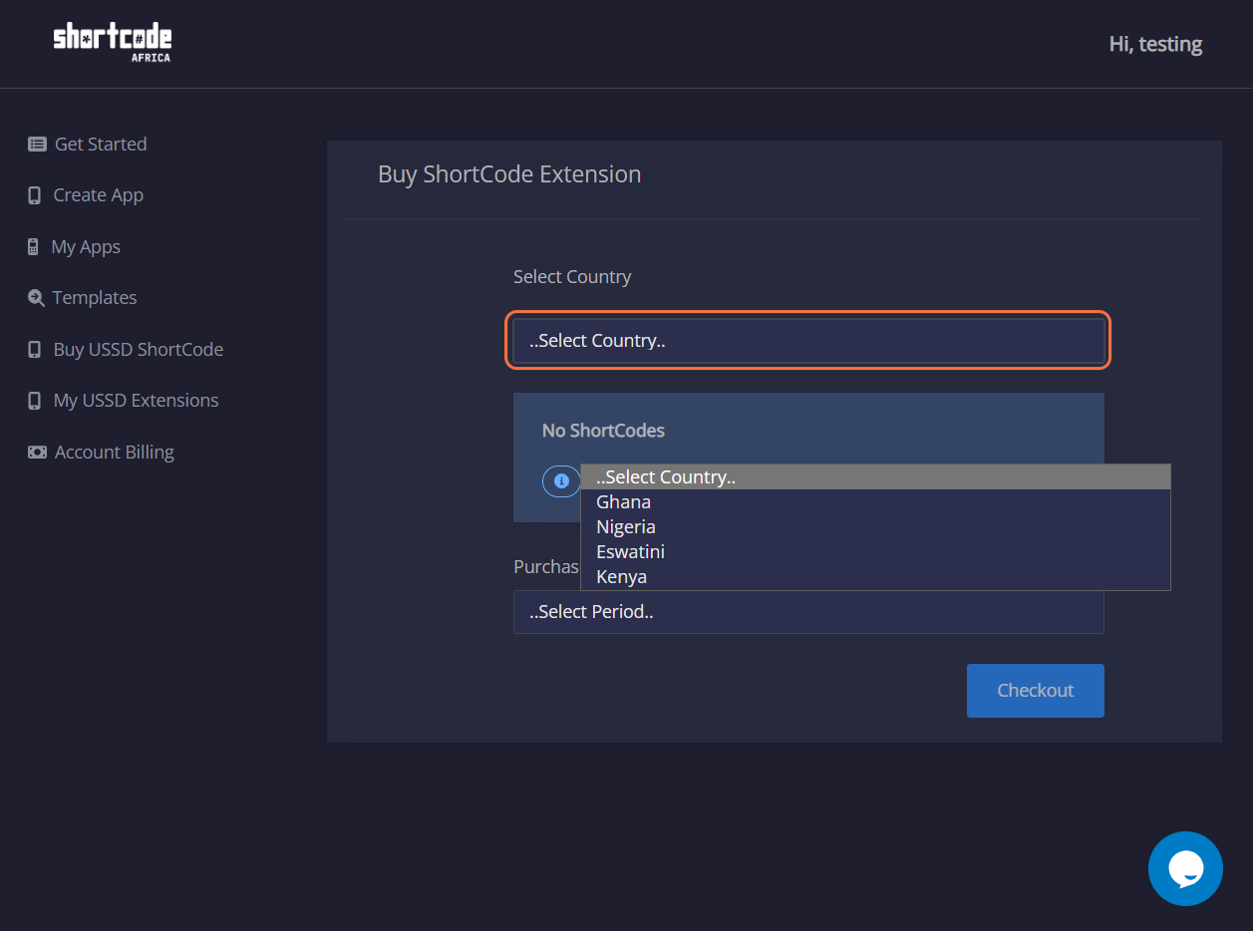Viewport: 1253px width, 931px height.
Task: Click the Account Billing money icon
Action: [37, 453]
